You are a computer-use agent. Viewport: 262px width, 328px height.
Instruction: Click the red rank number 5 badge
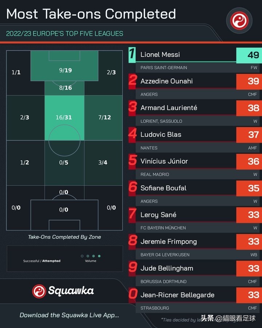pos(133,161)
